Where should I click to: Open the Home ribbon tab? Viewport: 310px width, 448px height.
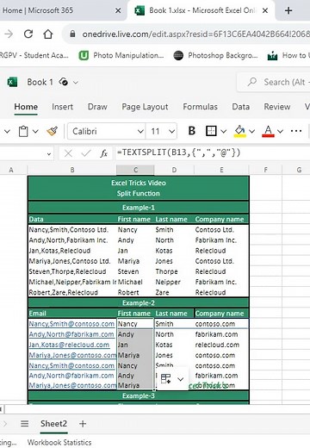click(26, 107)
